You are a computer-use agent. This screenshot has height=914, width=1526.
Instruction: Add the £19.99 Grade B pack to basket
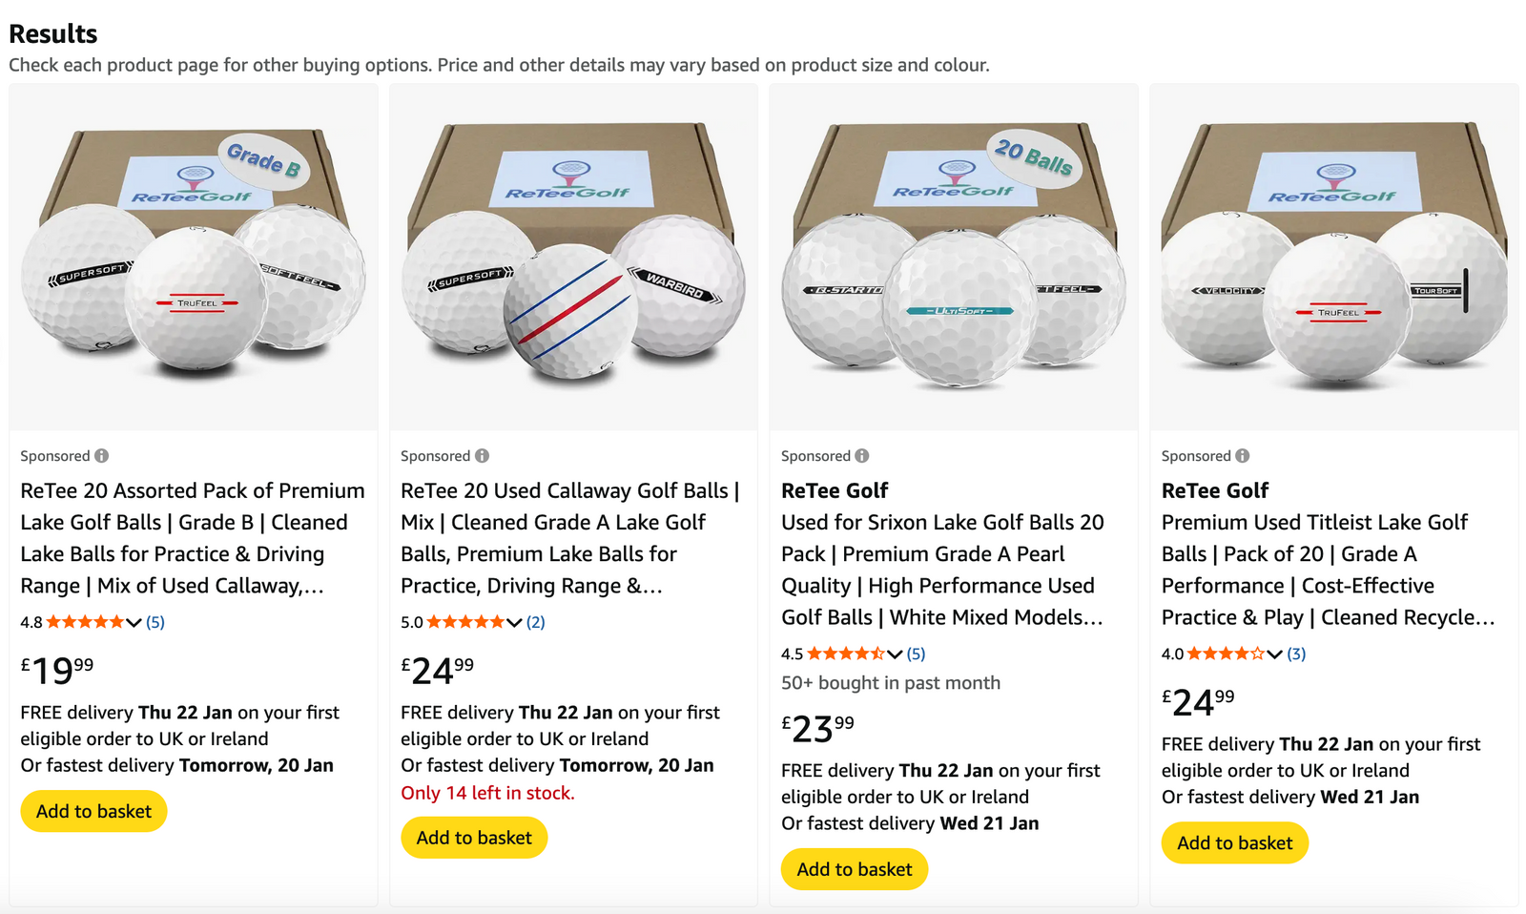click(93, 811)
